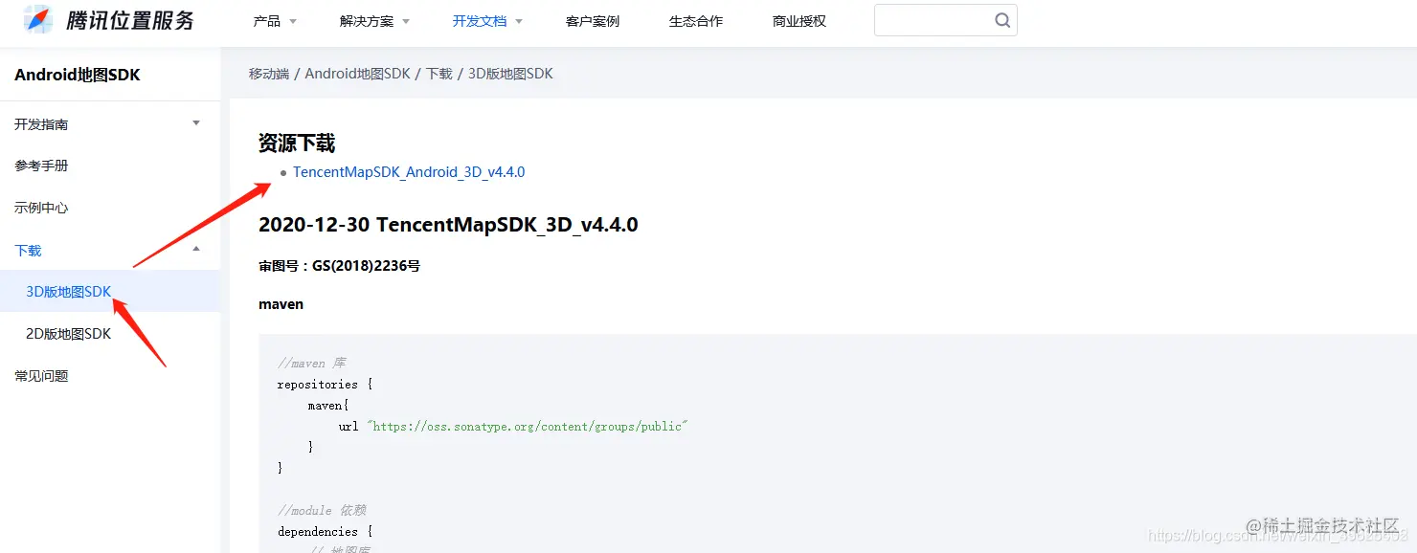The width and height of the screenshot is (1417, 553).
Task: Download TencentMapSDK_Android_3D_v4.4.0 link
Action: coord(409,172)
